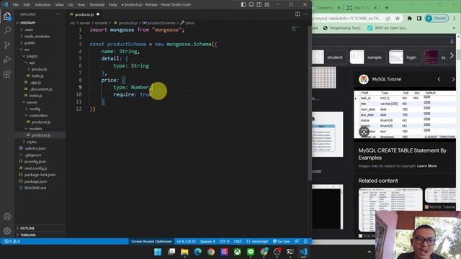Open the Accounts icon in the activity bar
Viewport: 461px width, 259px height.
tap(7, 217)
